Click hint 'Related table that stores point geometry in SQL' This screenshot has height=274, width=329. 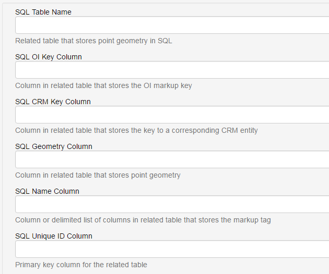tap(93, 41)
